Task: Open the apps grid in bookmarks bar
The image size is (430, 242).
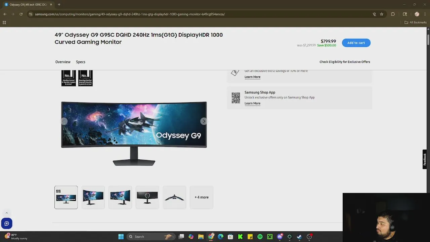Action: click(x=4, y=23)
